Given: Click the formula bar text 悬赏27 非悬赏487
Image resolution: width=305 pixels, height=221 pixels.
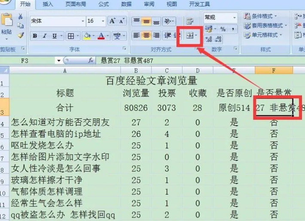Looking at the screenshot, I should click(x=127, y=61).
